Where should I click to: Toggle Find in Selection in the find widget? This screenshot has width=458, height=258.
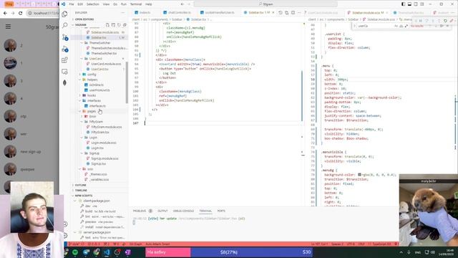[x=442, y=26]
